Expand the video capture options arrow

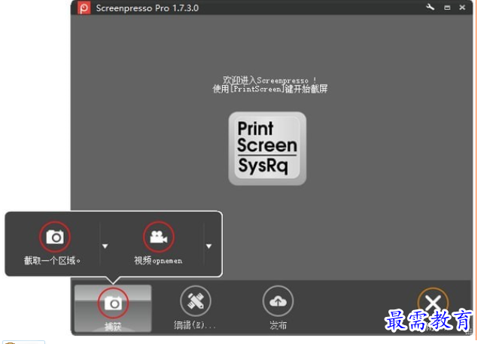[209, 246]
